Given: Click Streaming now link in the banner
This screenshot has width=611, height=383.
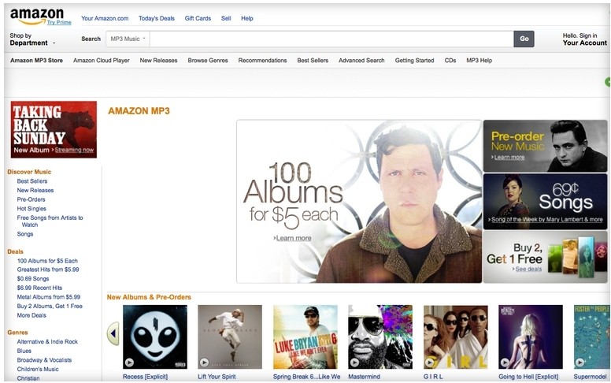Looking at the screenshot, I should coord(74,151).
